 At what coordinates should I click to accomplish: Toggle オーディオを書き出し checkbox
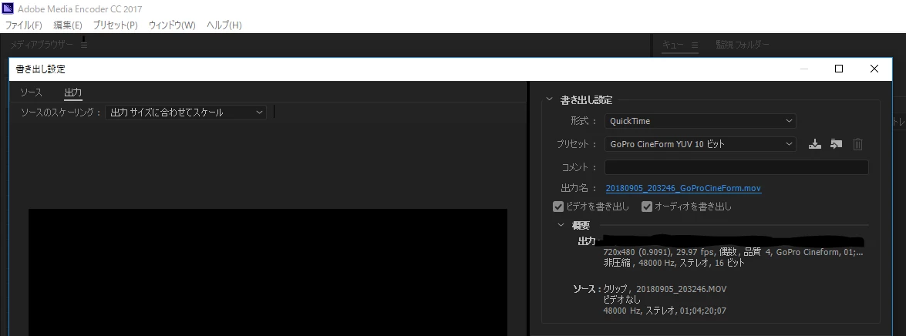pos(647,207)
